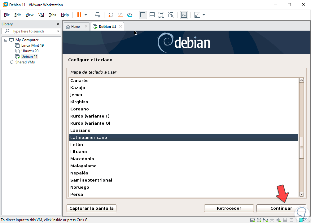The width and height of the screenshot is (311, 223).
Task: Select the Coreano keyboard layout
Action: point(183,109)
